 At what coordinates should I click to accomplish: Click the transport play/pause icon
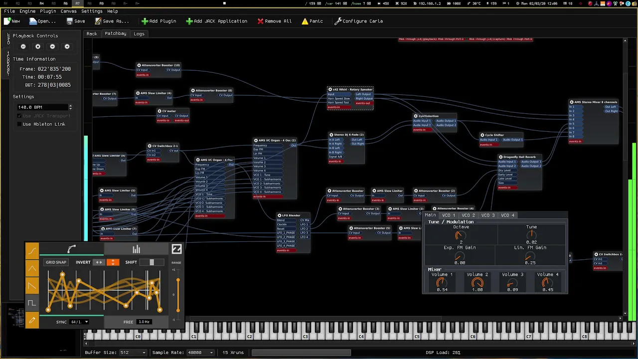click(x=23, y=46)
